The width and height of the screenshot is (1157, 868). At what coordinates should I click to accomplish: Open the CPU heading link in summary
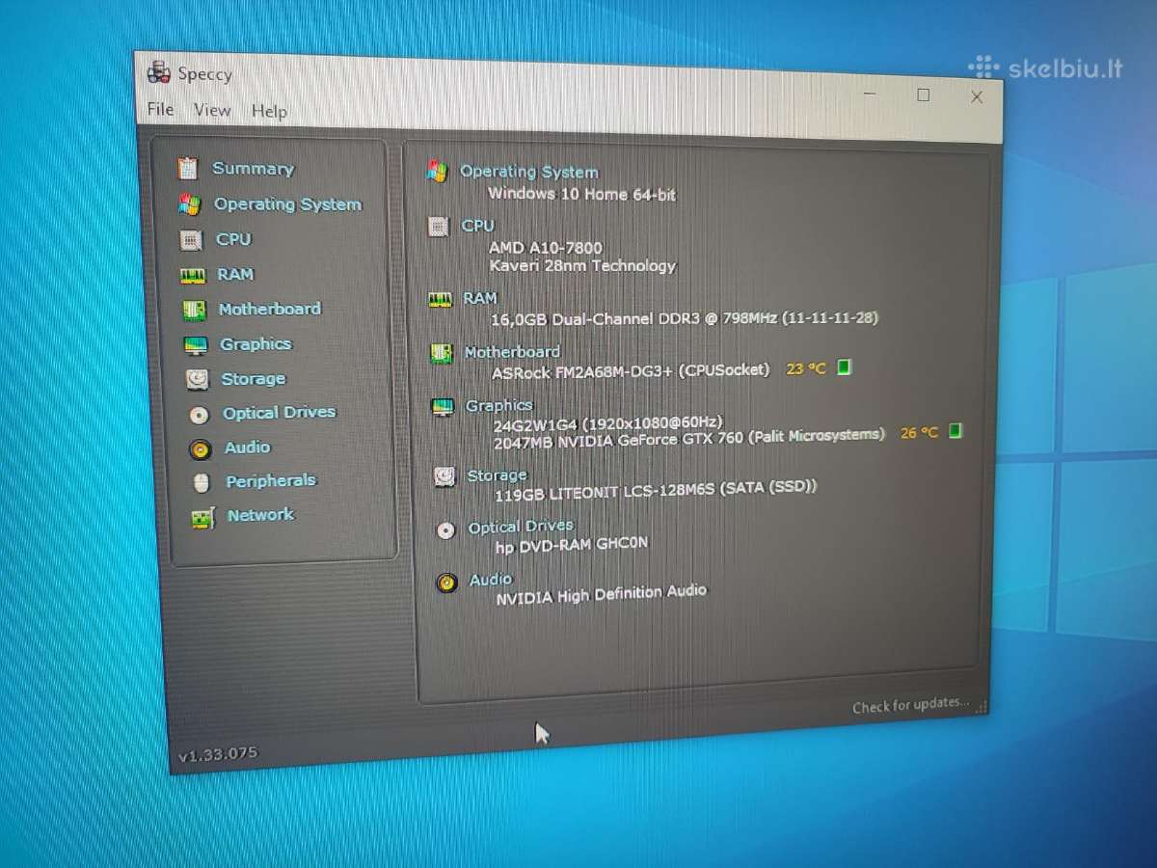pos(478,226)
